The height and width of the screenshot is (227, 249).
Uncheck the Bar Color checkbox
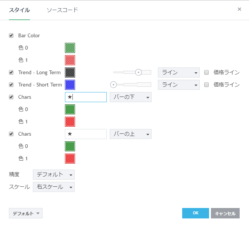pyautogui.click(x=11, y=36)
